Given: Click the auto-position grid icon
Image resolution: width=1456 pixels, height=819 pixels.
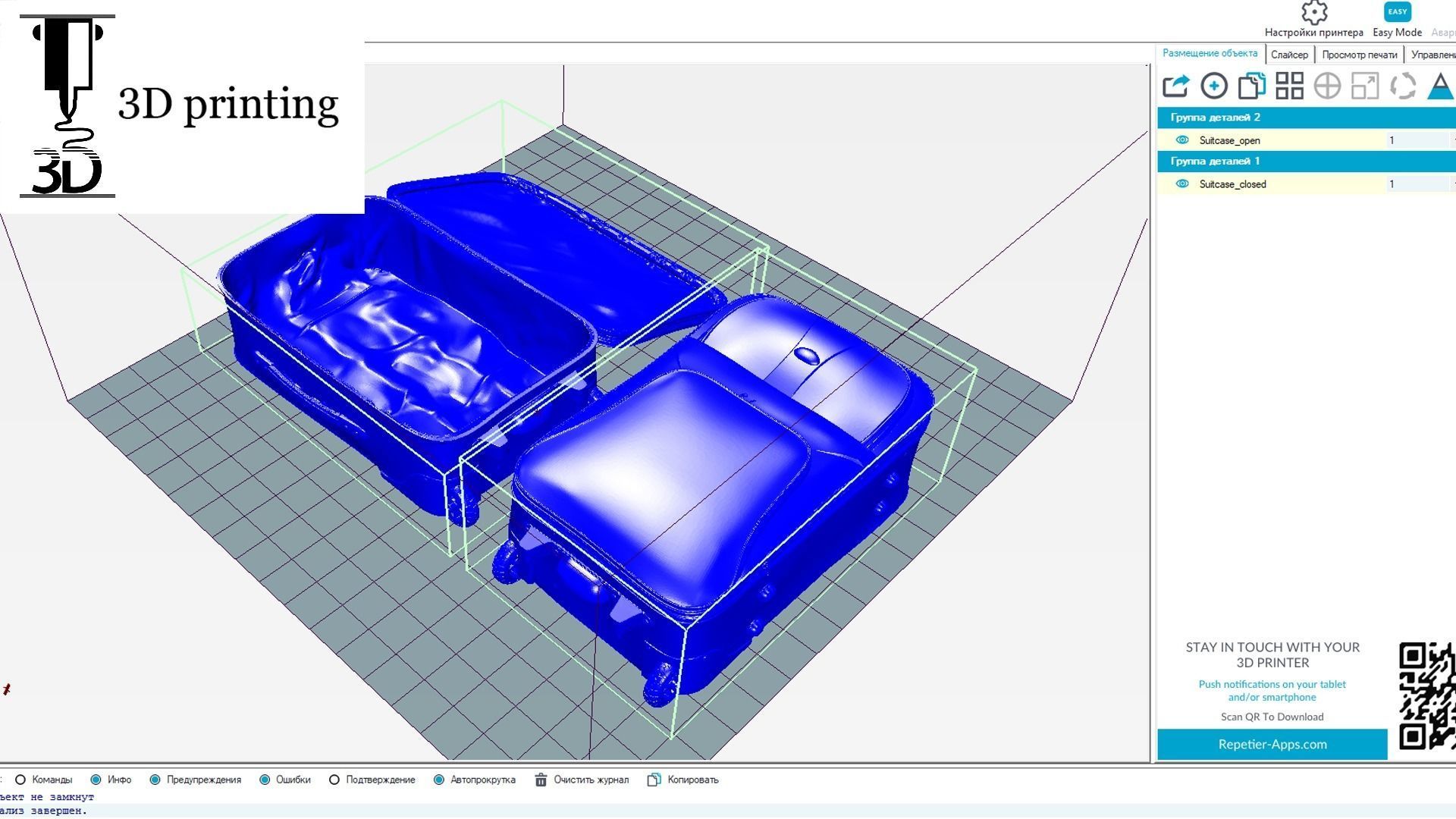Looking at the screenshot, I should pyautogui.click(x=1289, y=86).
